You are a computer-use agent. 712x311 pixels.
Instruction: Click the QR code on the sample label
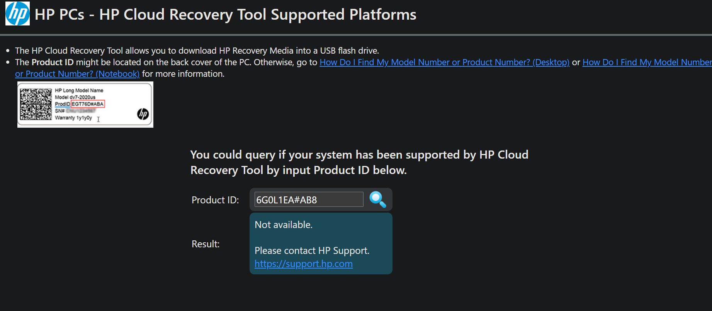point(36,104)
